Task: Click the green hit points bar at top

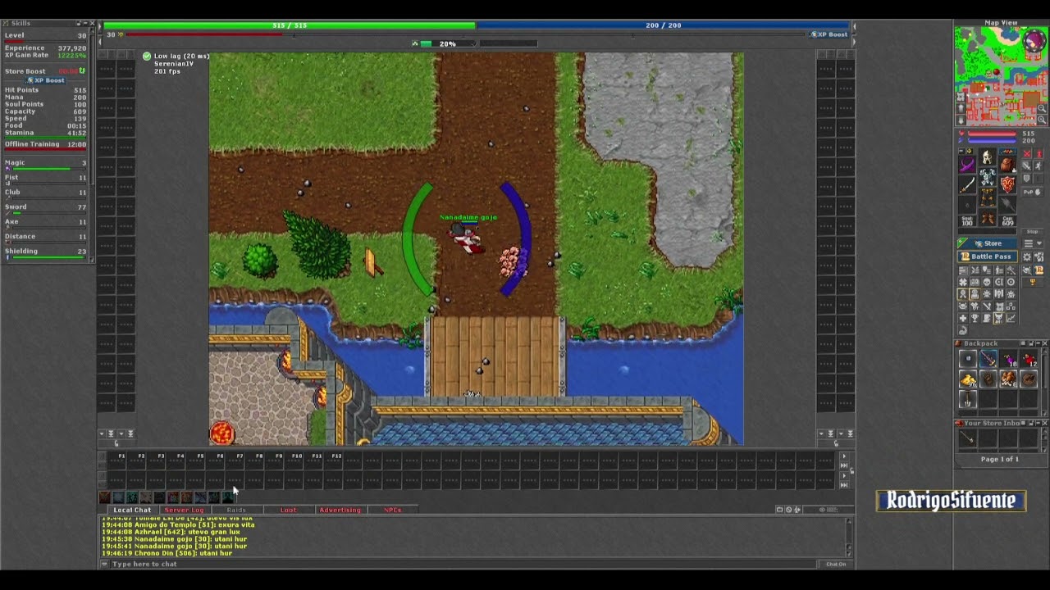Action: [289, 25]
